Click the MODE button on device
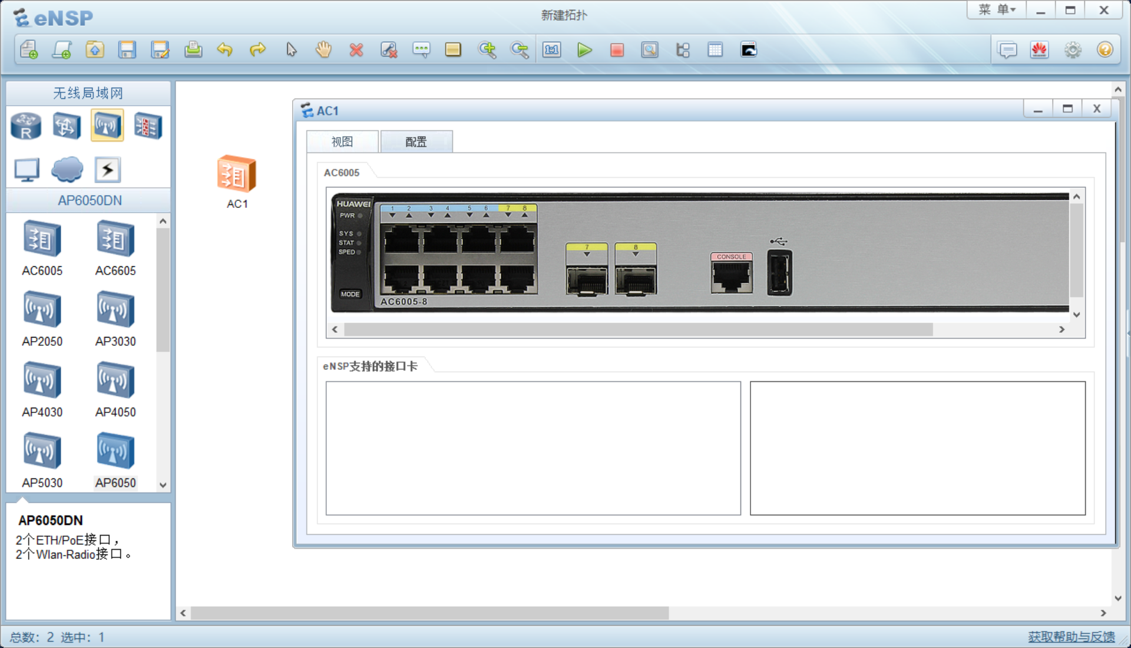Image resolution: width=1131 pixels, height=648 pixels. (350, 294)
